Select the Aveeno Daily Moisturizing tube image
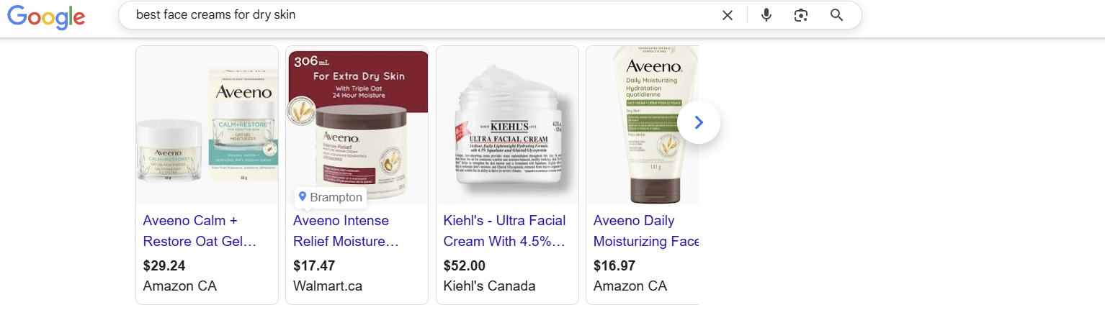Viewport: 1105px width, 328px height. [643, 125]
